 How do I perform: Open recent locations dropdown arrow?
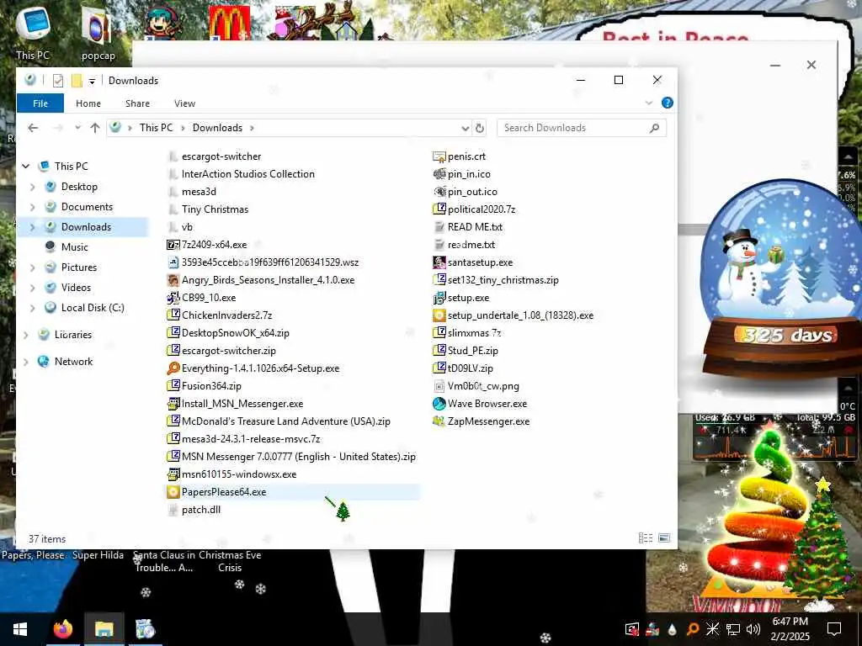77,128
